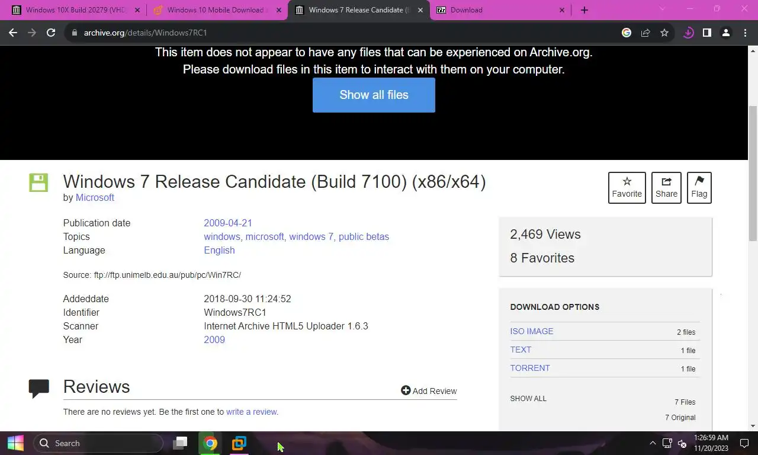Open publication date 2009-04-21 link
Screen dimensions: 758x455
(228, 223)
